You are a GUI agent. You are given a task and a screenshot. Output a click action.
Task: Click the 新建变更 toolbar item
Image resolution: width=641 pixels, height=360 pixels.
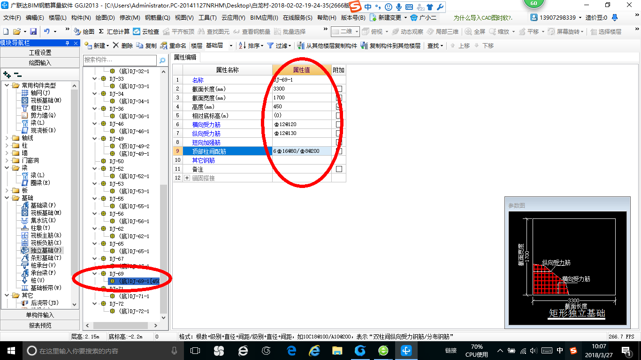tap(386, 18)
